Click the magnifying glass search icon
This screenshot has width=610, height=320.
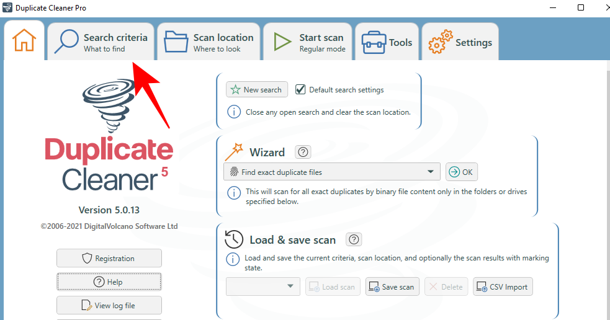click(x=66, y=42)
